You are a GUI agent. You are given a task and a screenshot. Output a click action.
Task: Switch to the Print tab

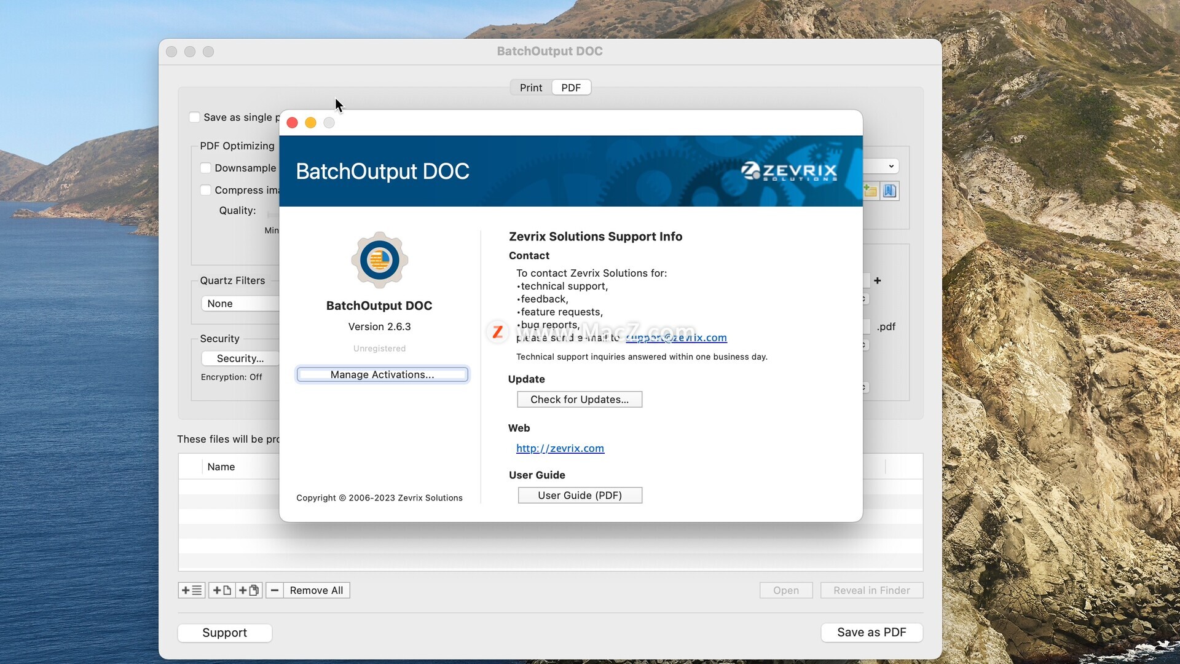(x=531, y=88)
